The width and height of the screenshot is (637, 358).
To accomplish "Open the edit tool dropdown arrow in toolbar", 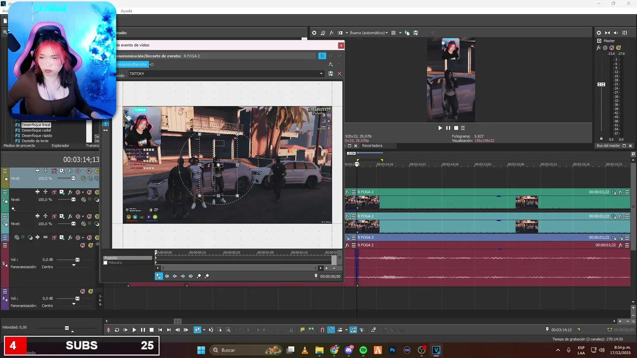I will 204,330.
